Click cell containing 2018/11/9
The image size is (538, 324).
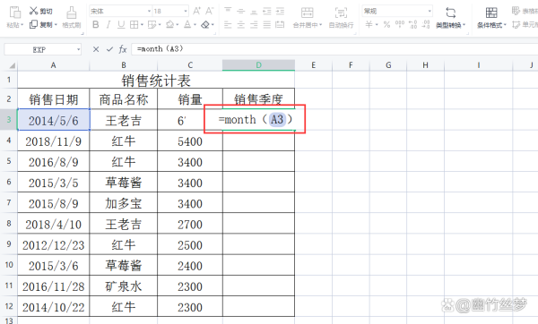click(54, 141)
